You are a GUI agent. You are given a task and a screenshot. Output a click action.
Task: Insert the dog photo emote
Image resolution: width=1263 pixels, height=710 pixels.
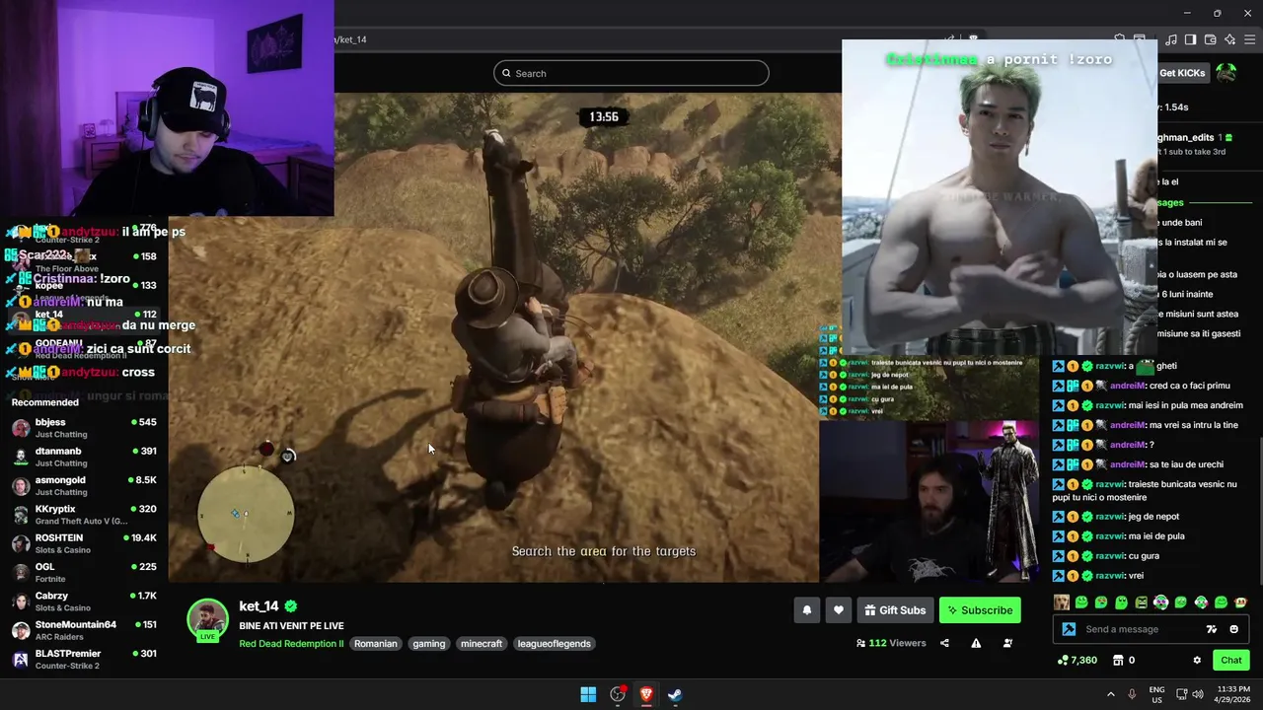pos(1062,603)
